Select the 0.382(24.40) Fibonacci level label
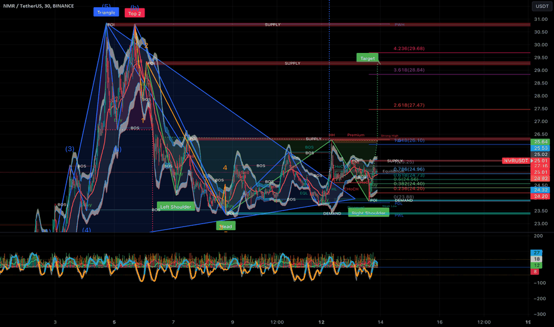 pyautogui.click(x=409, y=184)
